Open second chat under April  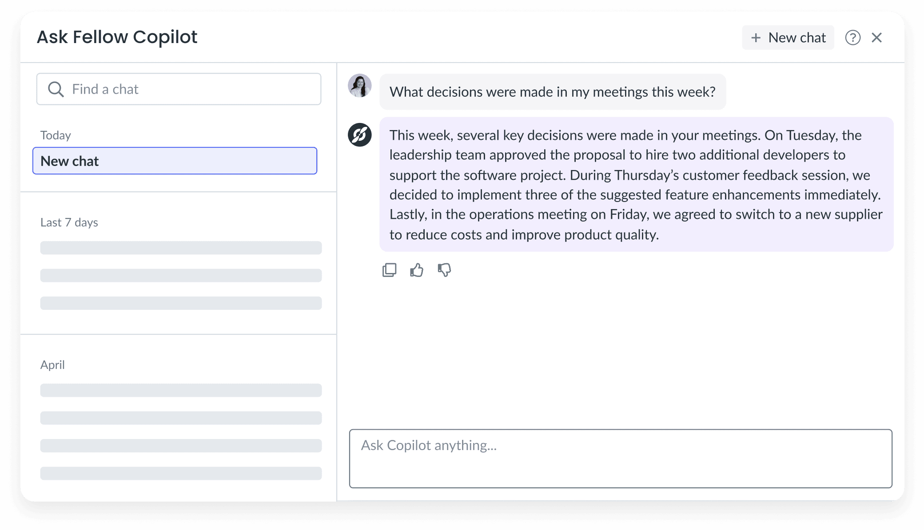[x=181, y=418]
